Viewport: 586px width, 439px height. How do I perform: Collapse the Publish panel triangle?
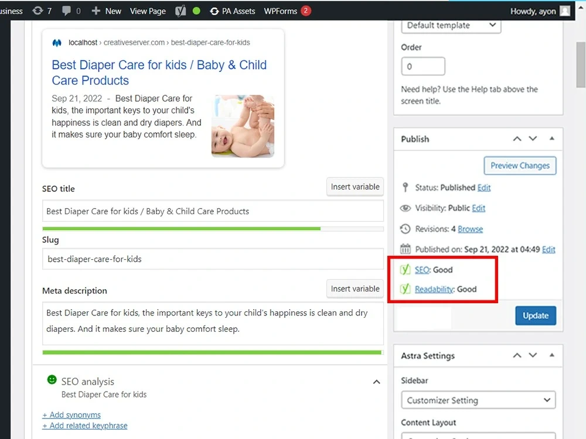(551, 139)
